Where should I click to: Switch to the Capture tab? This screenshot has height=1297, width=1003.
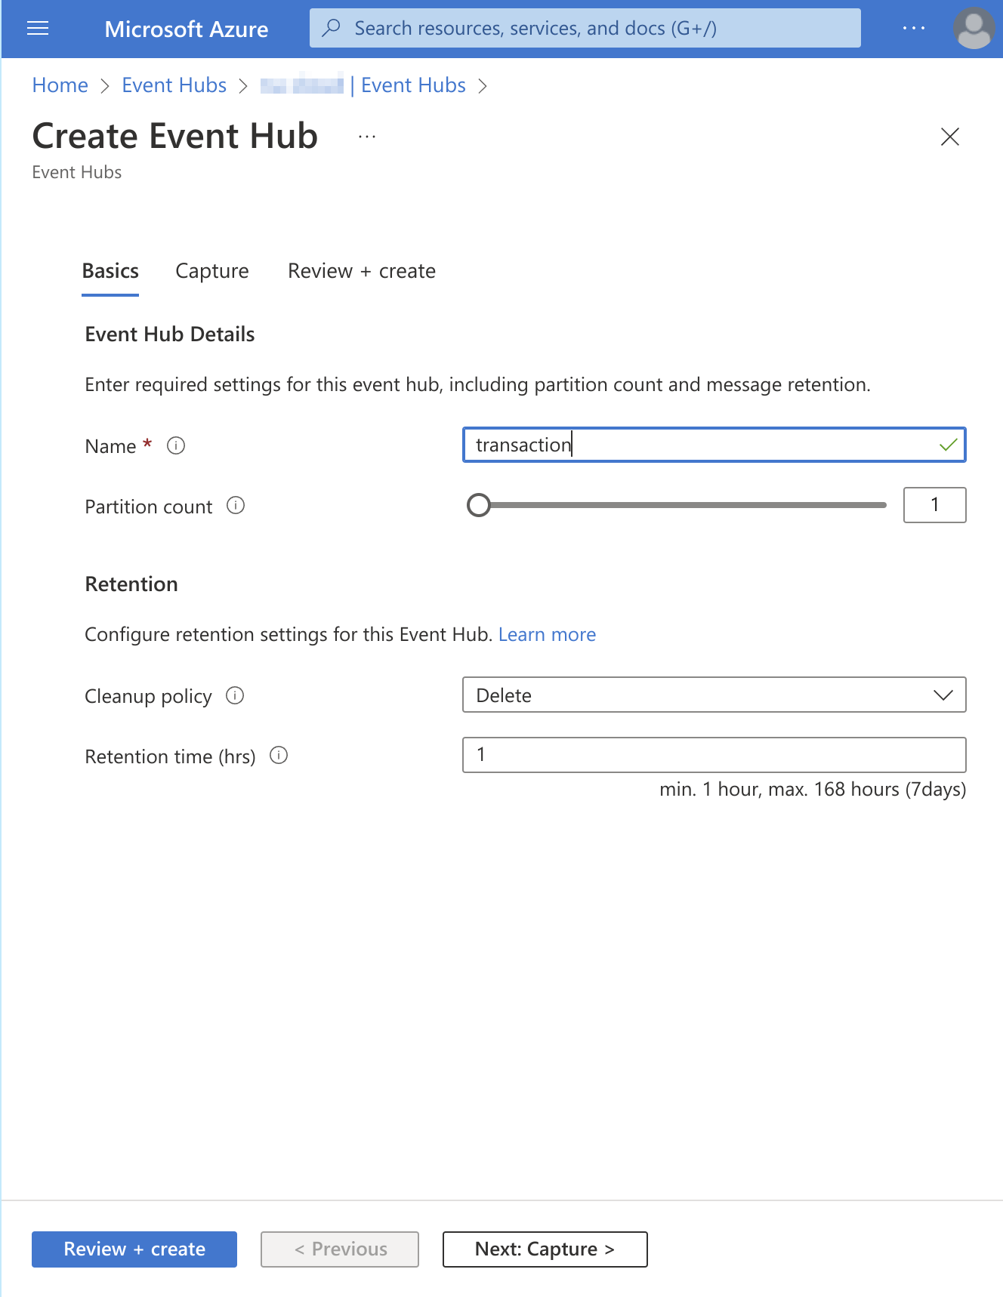click(x=211, y=271)
